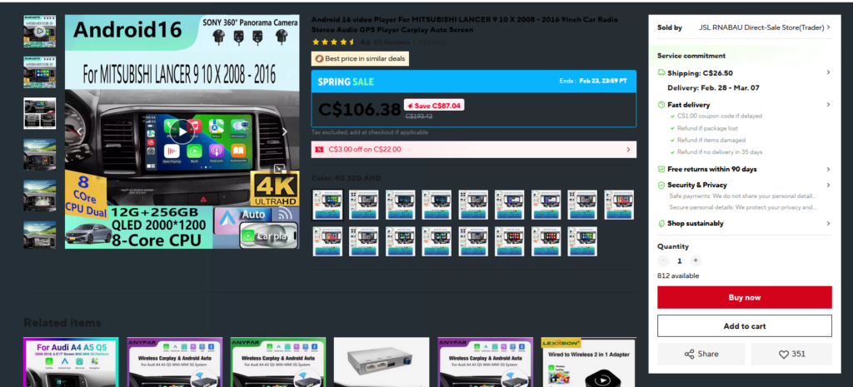This screenshot has width=853, height=387.
Task: Click the Add to cart button
Action: [744, 325]
